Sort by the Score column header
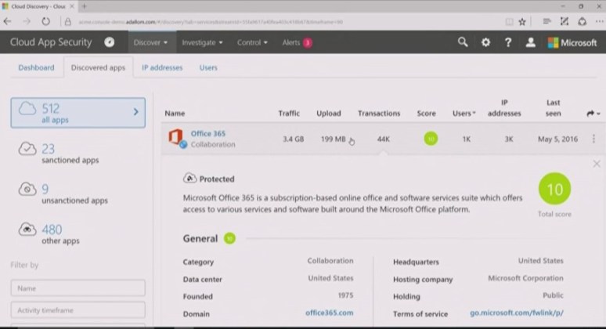 pos(426,114)
